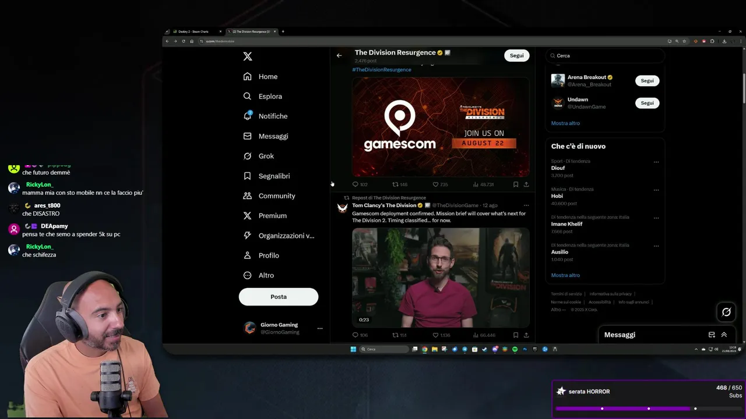The image size is (746, 419).
Task: Click Tom Clancy's The Division avatar
Action: pos(343,208)
